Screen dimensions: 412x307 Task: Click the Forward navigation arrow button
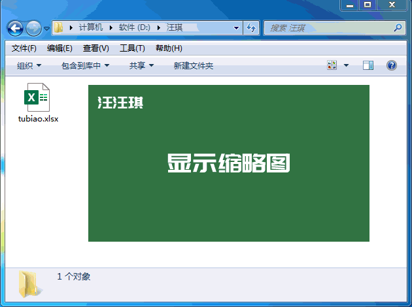(33, 28)
